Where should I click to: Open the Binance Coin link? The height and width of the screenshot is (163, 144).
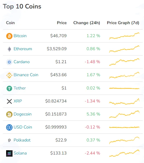click(x=26, y=75)
